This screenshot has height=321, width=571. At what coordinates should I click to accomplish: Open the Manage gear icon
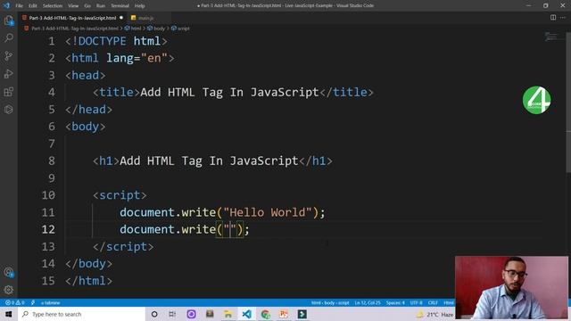[9, 290]
